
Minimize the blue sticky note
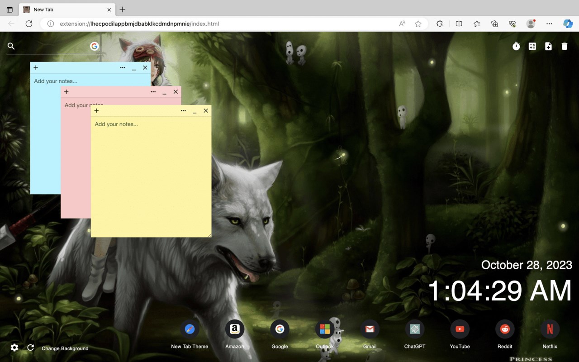[134, 68]
